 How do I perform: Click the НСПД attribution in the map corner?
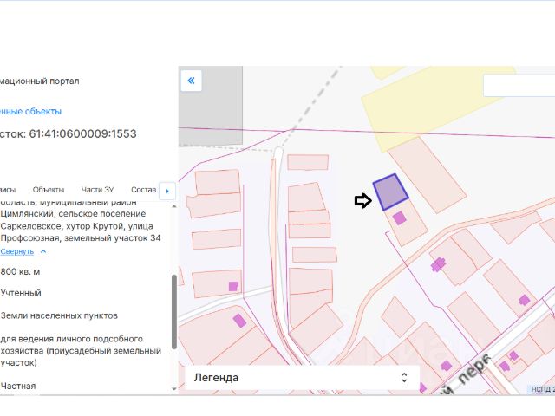(x=542, y=389)
